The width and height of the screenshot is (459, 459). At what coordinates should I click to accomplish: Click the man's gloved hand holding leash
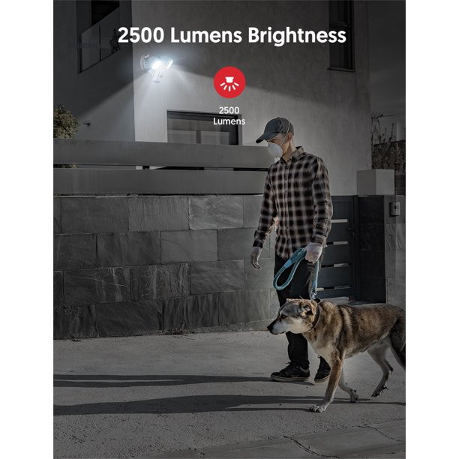coord(313,252)
